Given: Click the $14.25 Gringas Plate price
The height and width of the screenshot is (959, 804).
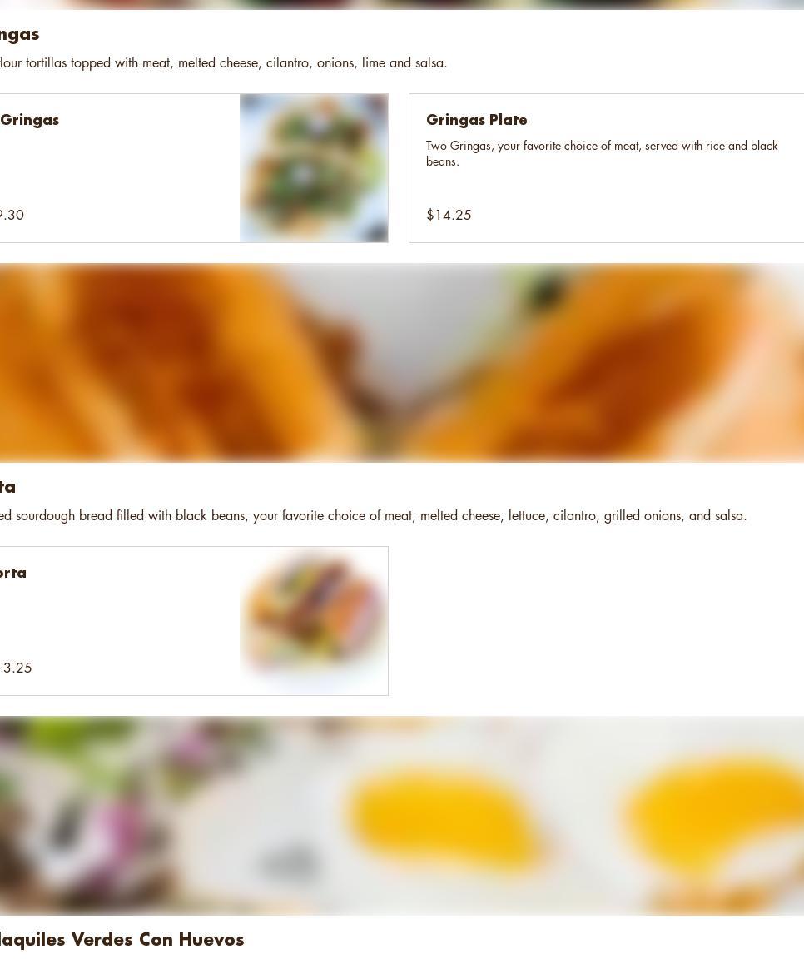Looking at the screenshot, I should point(449,215).
